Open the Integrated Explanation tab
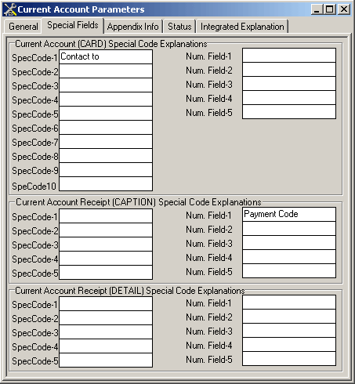 (242, 27)
